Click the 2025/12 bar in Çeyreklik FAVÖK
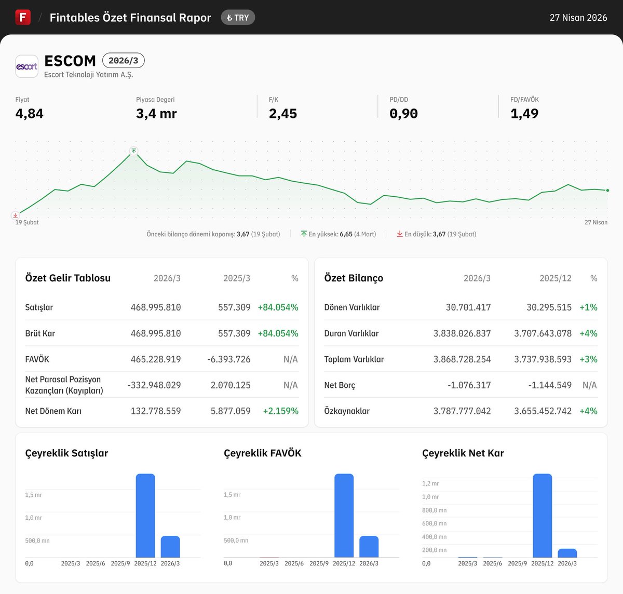 (344, 516)
